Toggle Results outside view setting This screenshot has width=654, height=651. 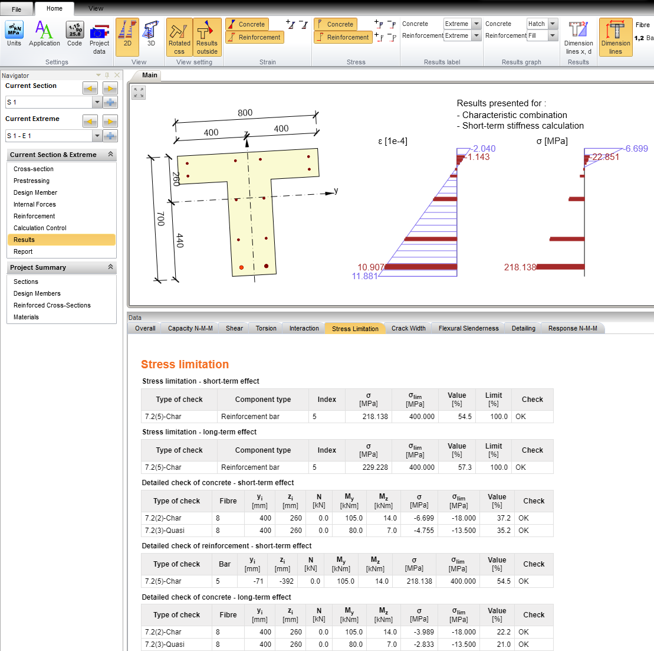pos(207,37)
